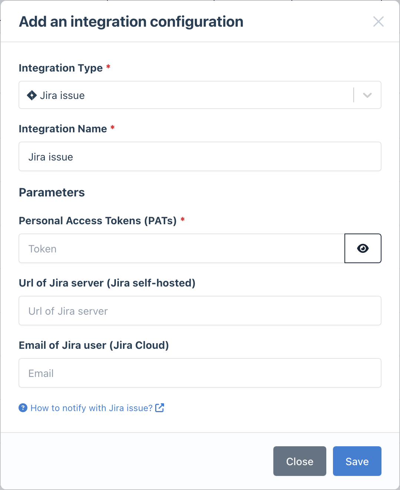
Task: Edit the Integration Name text field
Action: pos(200,156)
